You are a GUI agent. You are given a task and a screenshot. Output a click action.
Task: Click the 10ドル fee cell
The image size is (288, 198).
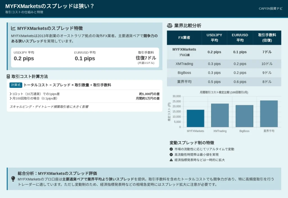pos(267,64)
